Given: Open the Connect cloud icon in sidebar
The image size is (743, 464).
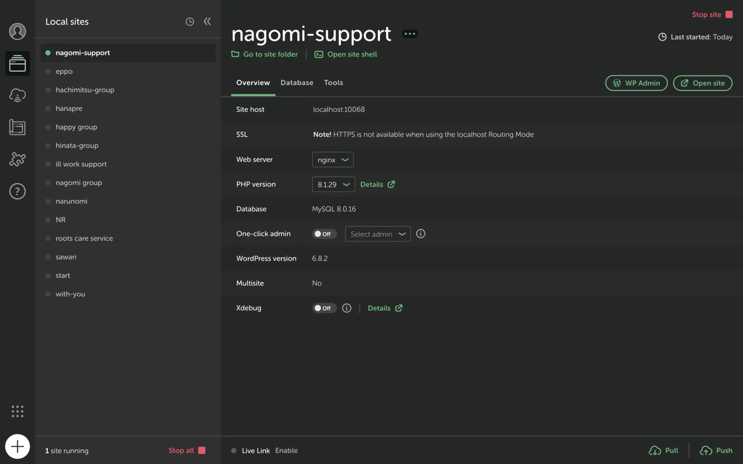Looking at the screenshot, I should point(17,95).
